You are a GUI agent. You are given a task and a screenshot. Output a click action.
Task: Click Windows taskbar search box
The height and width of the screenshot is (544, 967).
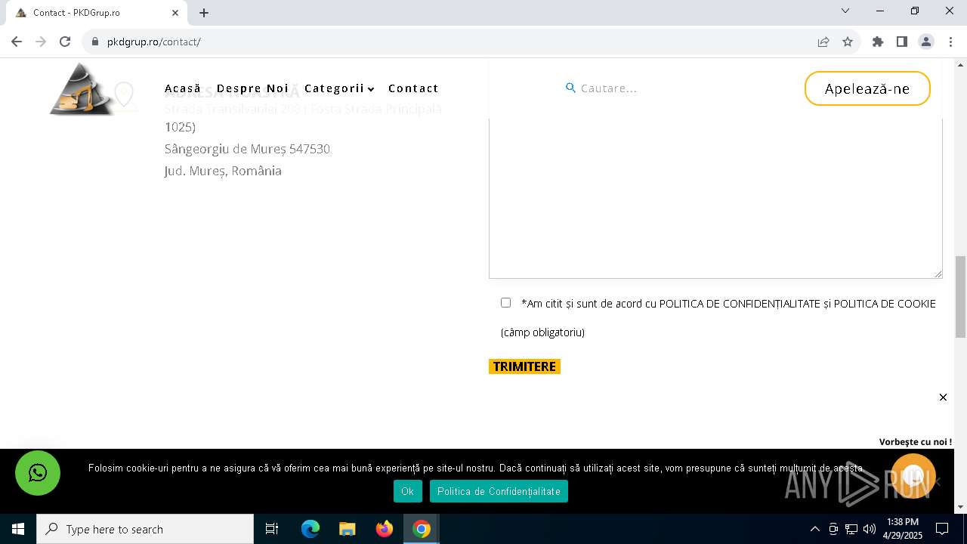tap(145, 529)
